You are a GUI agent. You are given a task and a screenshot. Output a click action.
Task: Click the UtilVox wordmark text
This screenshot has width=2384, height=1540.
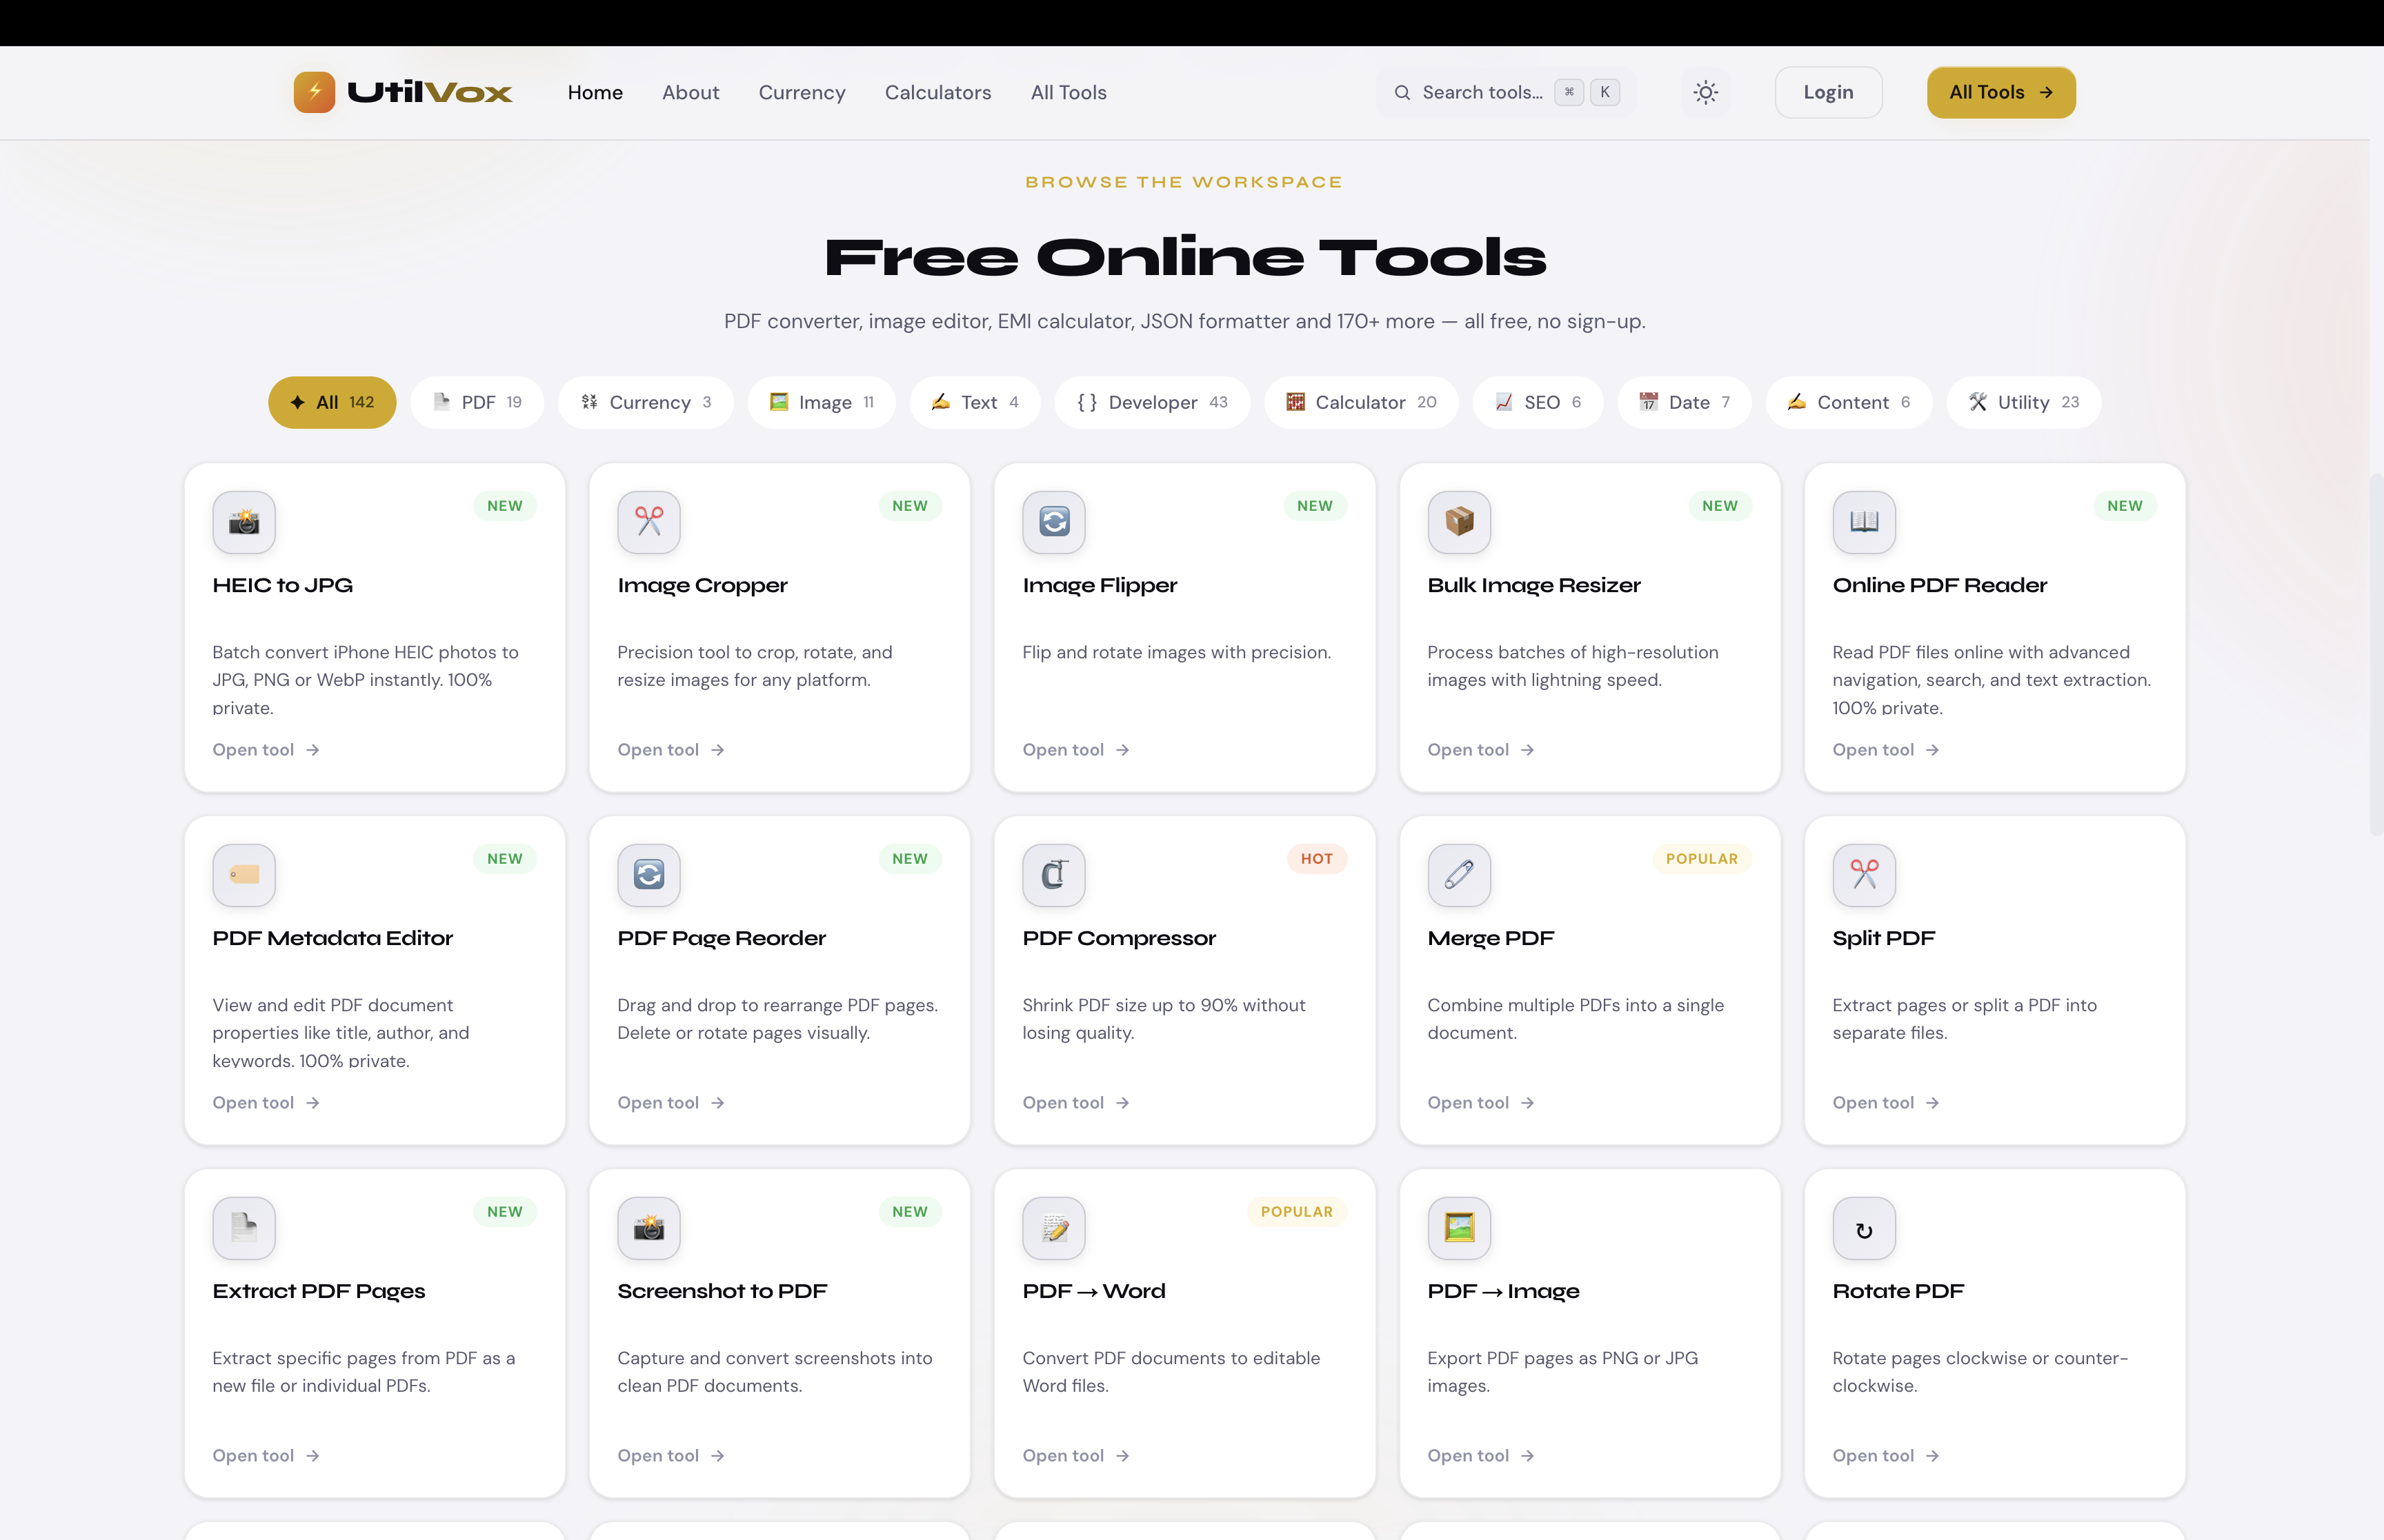[430, 92]
